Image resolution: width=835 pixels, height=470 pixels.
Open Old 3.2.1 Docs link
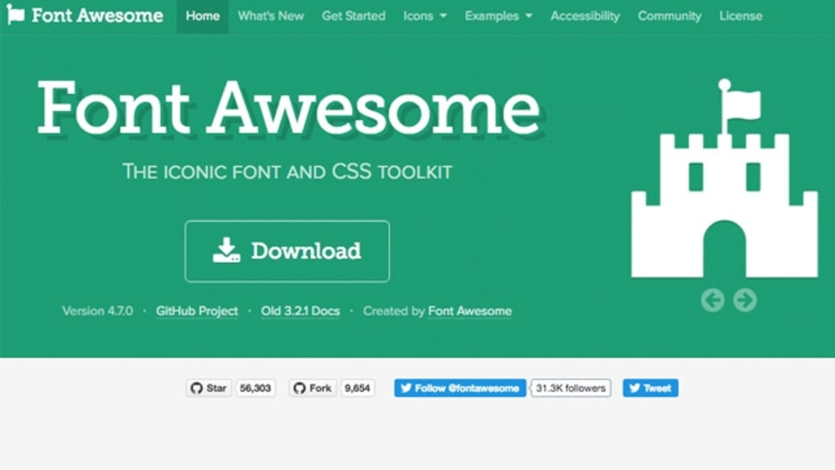(300, 311)
